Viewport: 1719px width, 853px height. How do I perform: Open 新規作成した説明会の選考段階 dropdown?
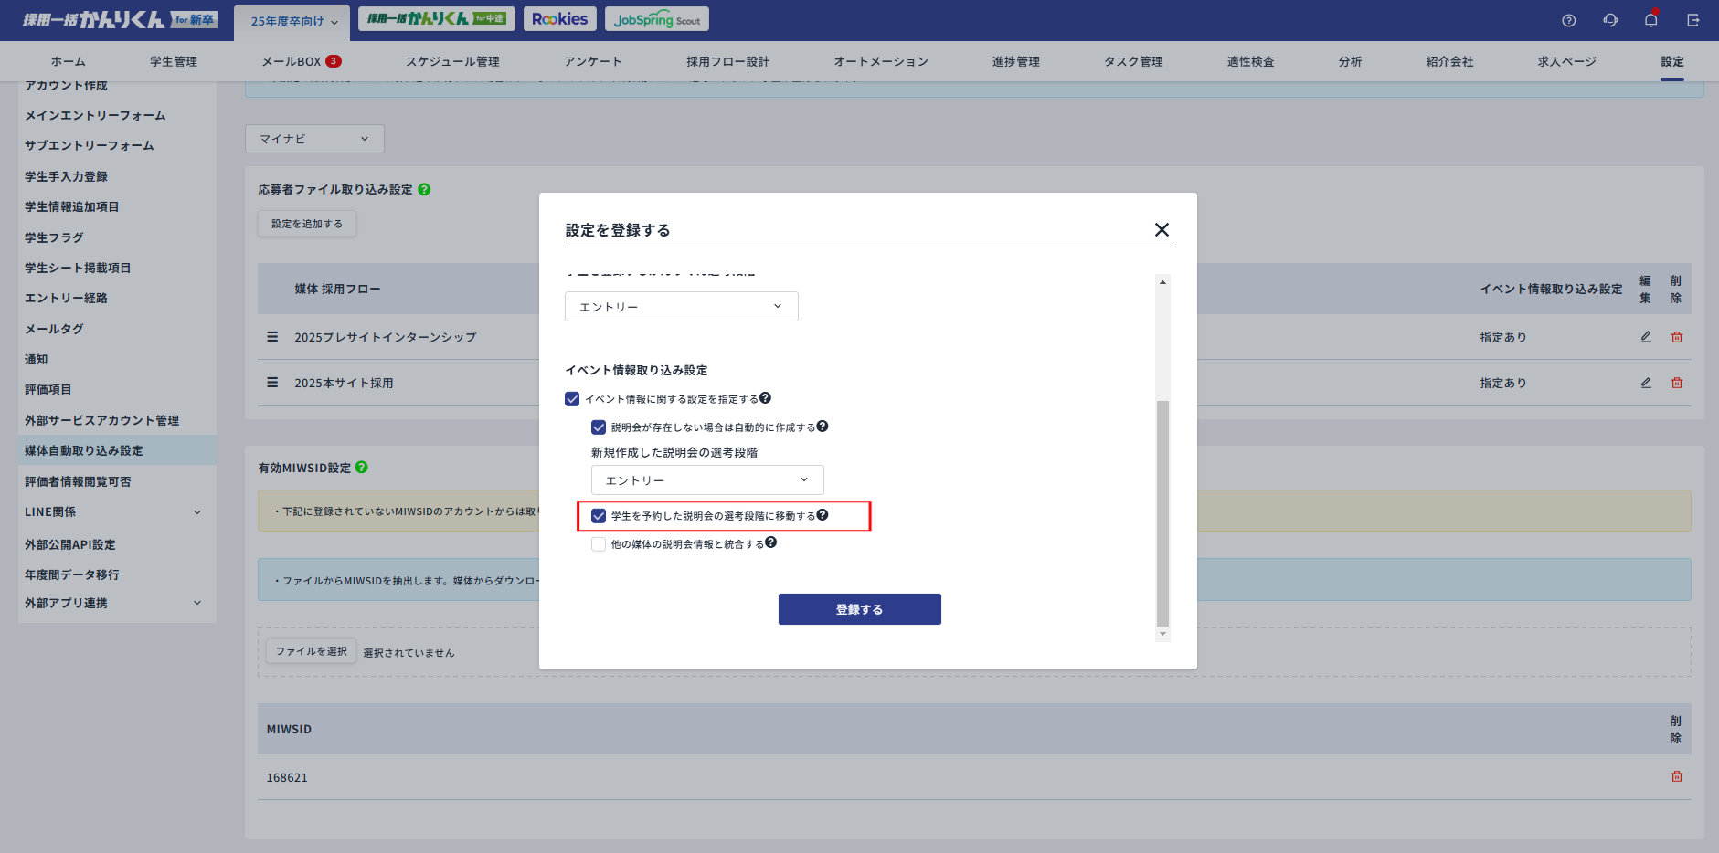pyautogui.click(x=706, y=480)
